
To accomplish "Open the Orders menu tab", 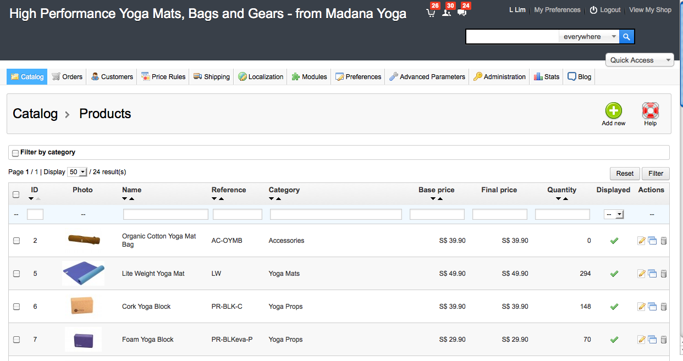I will point(67,77).
